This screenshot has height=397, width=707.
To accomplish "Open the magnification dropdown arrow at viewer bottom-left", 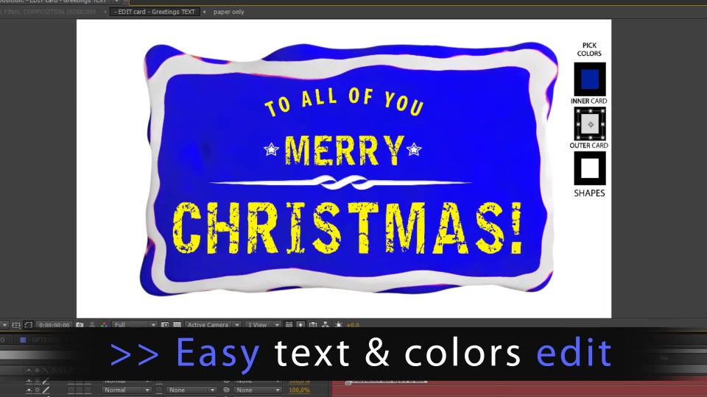I will [x=4, y=324].
